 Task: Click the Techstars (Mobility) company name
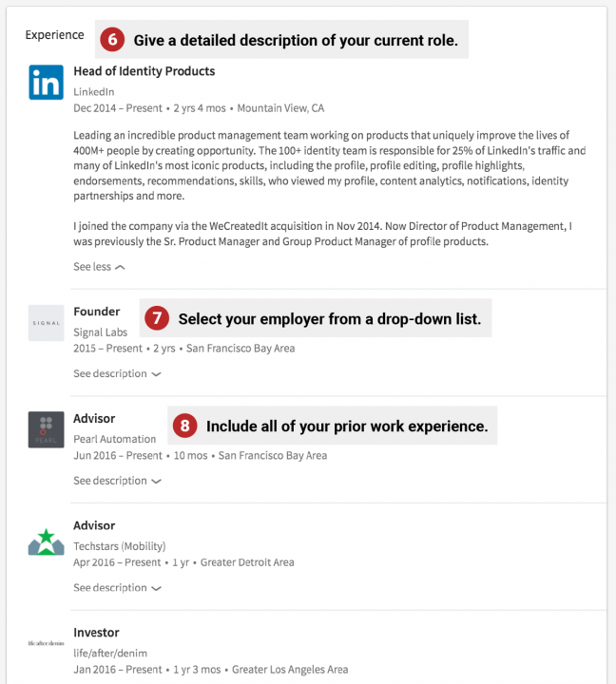[x=119, y=546]
